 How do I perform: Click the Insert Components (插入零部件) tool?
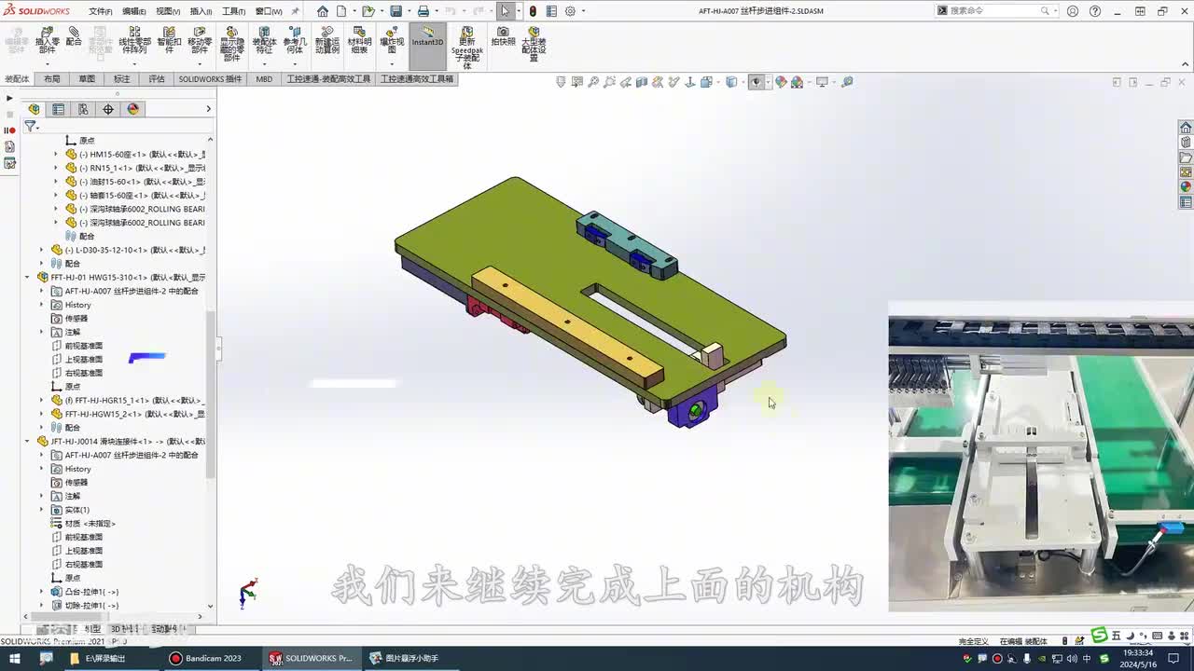pos(47,39)
